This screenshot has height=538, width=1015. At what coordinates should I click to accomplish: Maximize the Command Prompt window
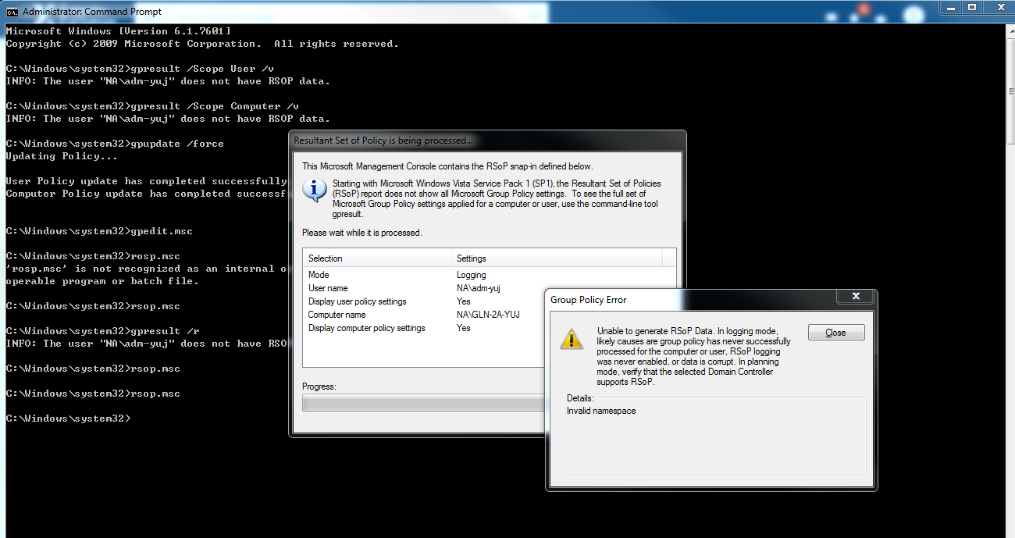[972, 8]
